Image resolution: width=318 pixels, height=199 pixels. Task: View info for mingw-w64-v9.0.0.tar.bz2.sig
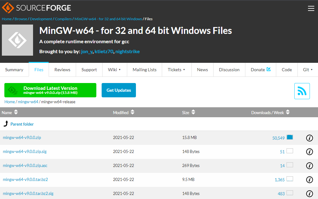pyautogui.click(x=310, y=193)
